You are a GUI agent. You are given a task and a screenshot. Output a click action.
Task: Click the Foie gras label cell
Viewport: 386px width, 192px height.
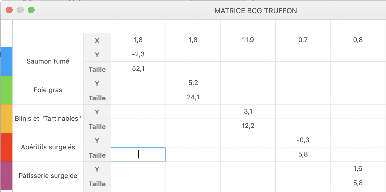point(48,90)
